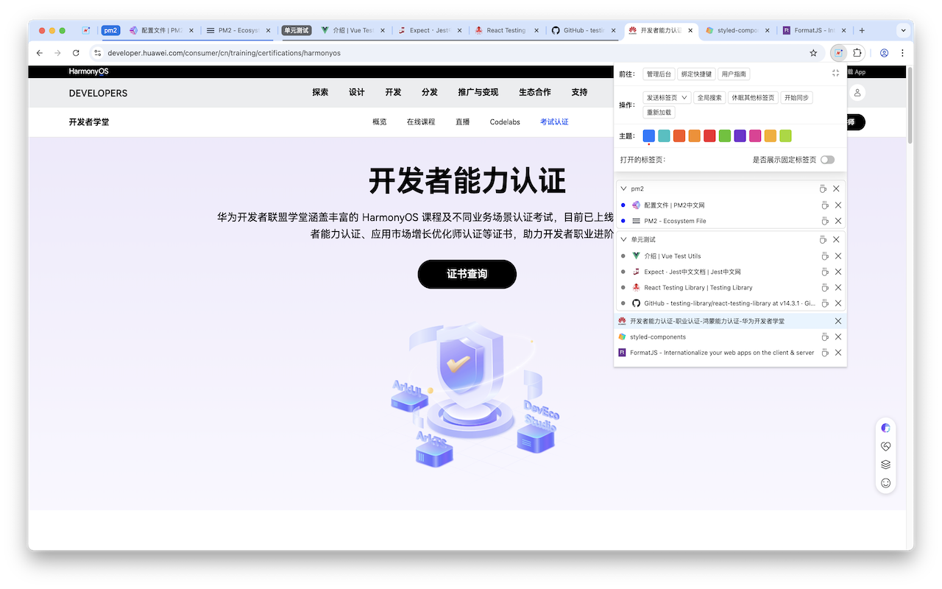Open the Chrome three-dot menu
The width and height of the screenshot is (942, 589).
coord(902,53)
